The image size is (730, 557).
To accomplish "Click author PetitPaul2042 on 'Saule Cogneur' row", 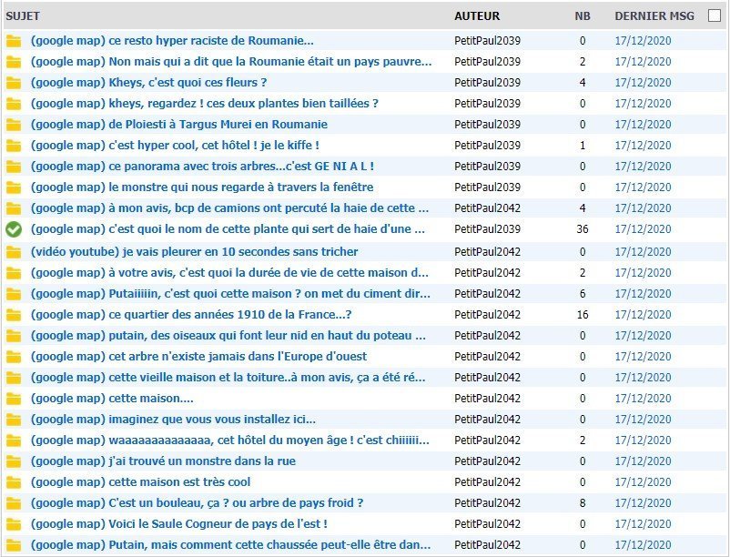I will 488,524.
